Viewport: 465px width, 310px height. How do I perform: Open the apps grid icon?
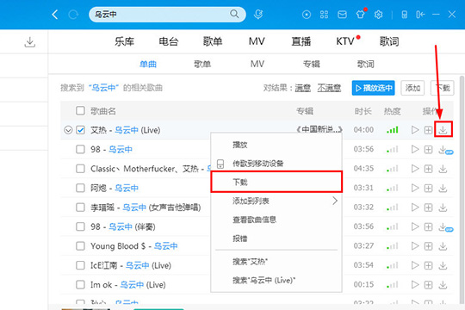324,15
